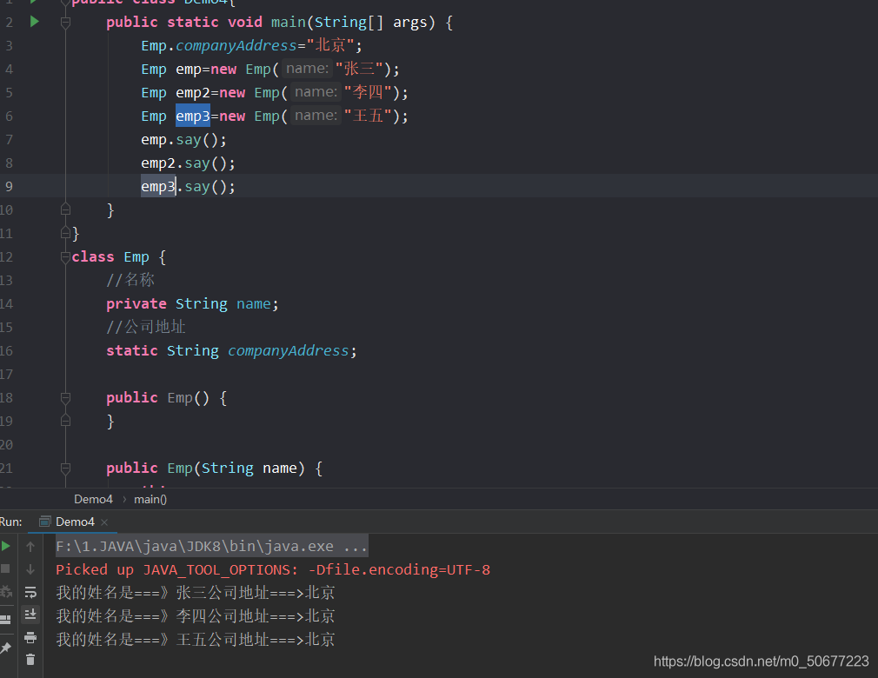Click fold end marker of Demo4 class
This screenshot has width=878, height=678.
pyautogui.click(x=65, y=233)
